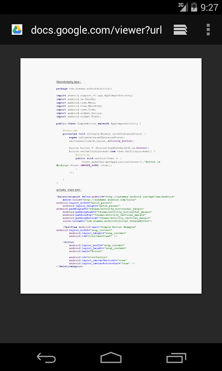Click the "import android.os.Bundle;" line
Screen dimensions: 222x371
point(76,99)
